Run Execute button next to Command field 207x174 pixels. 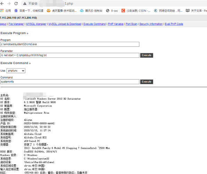[x=147, y=82]
